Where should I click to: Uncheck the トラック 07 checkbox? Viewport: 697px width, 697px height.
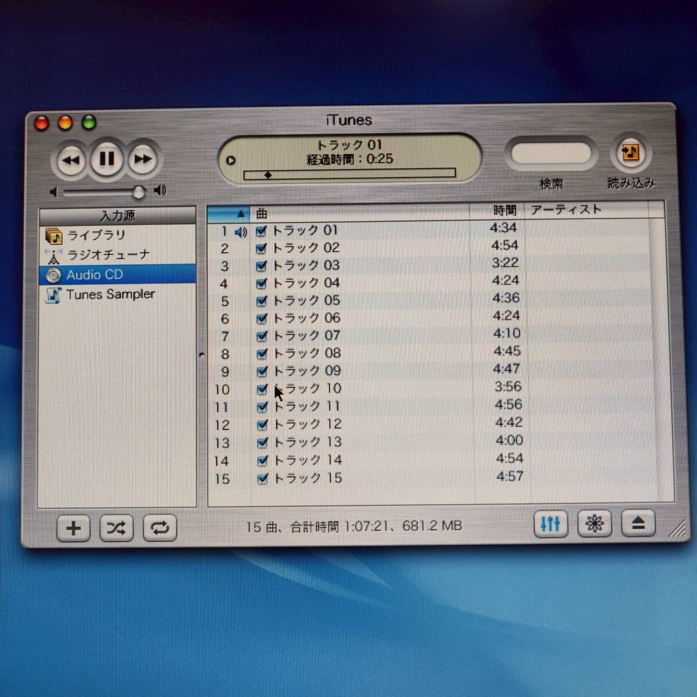(x=261, y=336)
